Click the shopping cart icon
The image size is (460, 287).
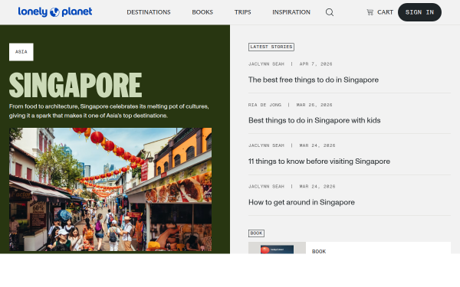370,12
